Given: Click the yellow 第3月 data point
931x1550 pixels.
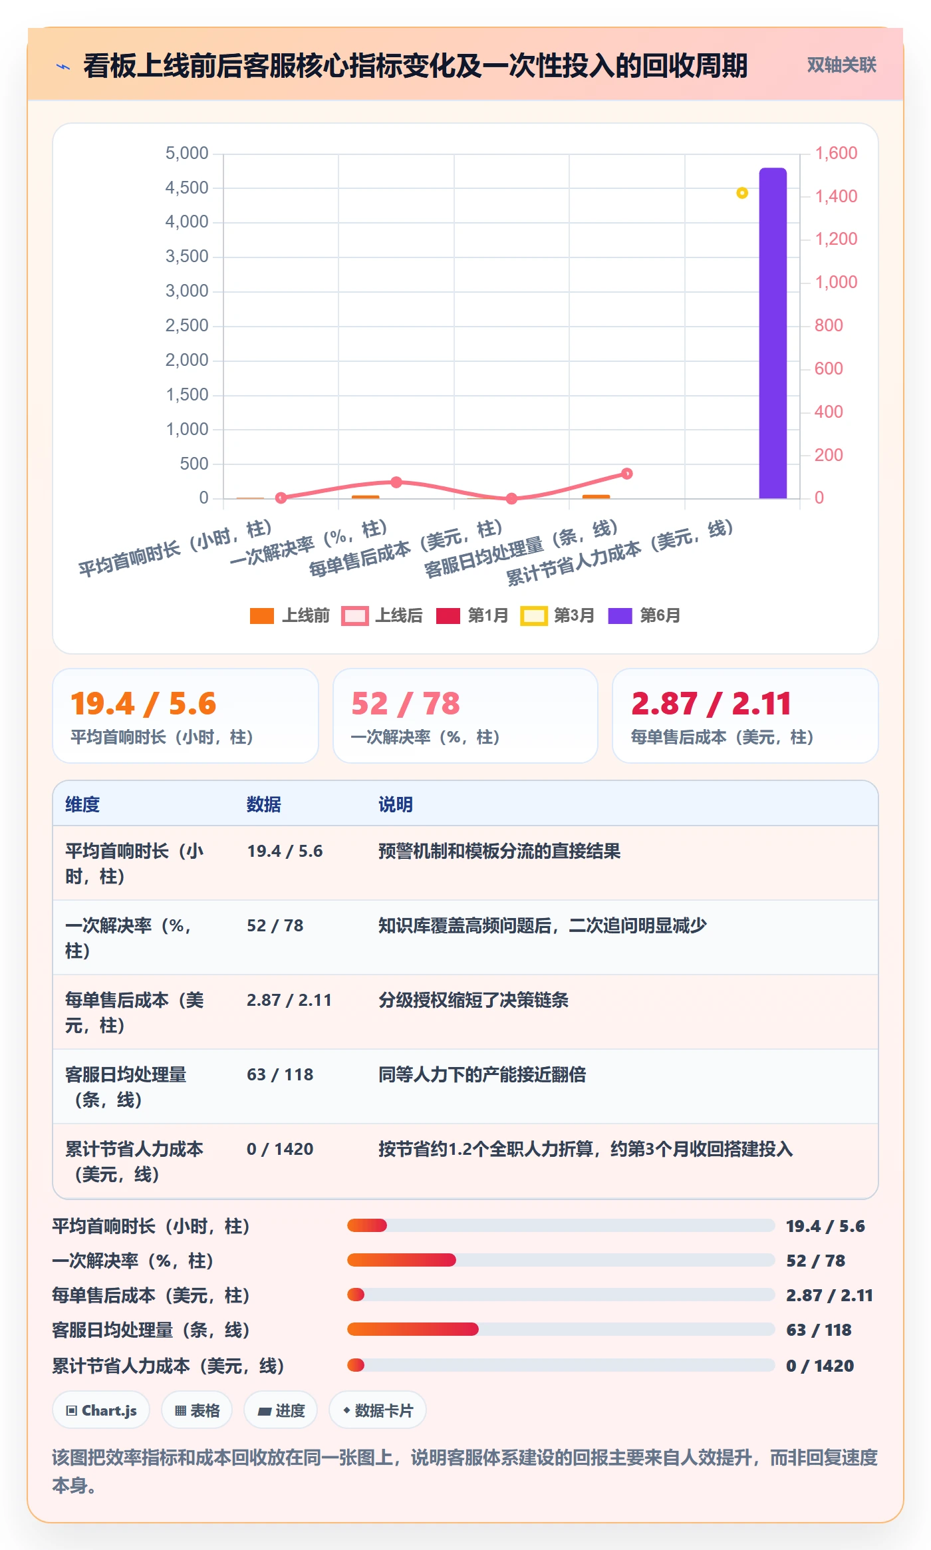Looking at the screenshot, I should pyautogui.click(x=742, y=193).
